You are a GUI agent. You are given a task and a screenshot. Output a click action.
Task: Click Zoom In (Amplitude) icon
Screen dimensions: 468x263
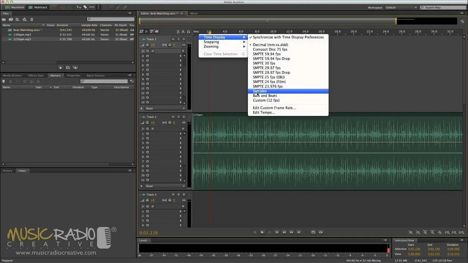[x=411, y=232]
